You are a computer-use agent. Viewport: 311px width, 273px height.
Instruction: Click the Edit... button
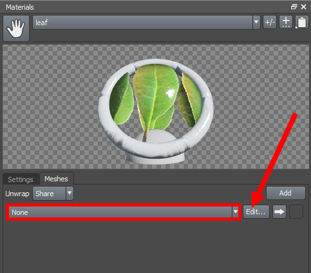[256, 212]
